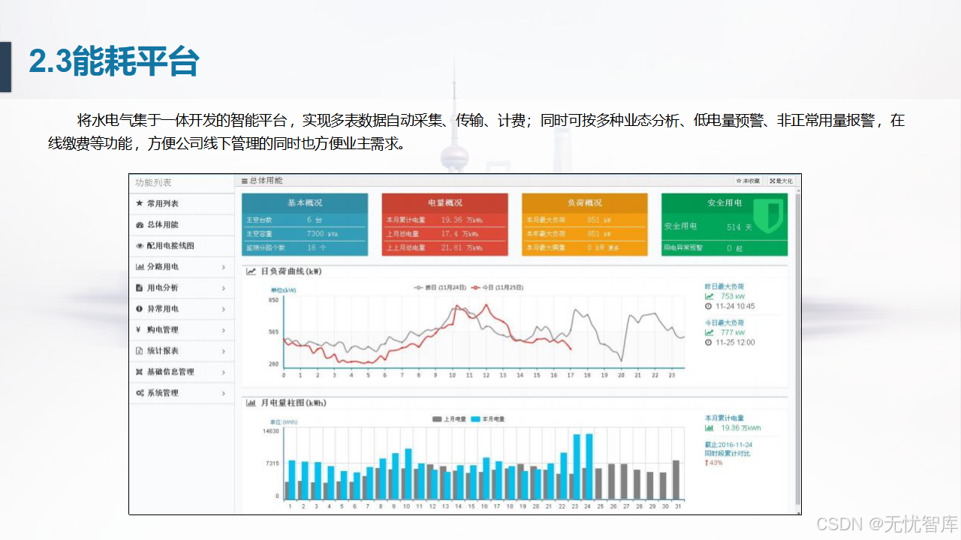Expand the 购电管理 submenu chevron
The width and height of the screenshot is (961, 540).
point(224,330)
